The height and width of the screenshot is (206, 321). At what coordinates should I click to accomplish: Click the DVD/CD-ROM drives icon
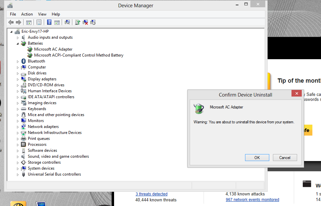pos(24,85)
